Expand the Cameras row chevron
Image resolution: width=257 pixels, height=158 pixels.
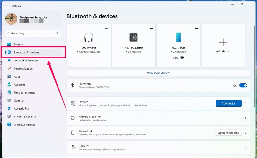point(246,148)
